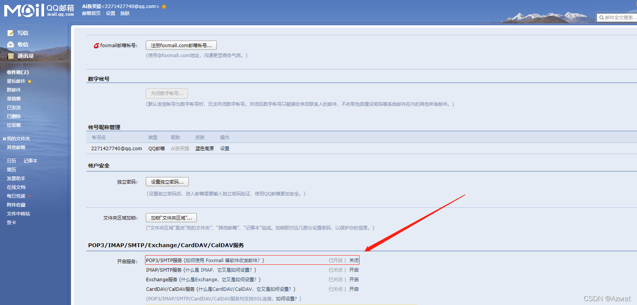Click 关闭 to disable POP3/SMTP service

click(354, 261)
